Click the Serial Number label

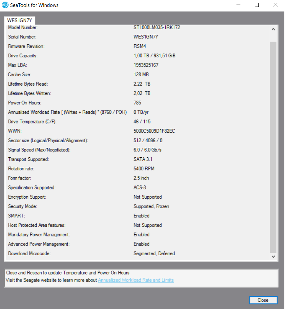22,37
